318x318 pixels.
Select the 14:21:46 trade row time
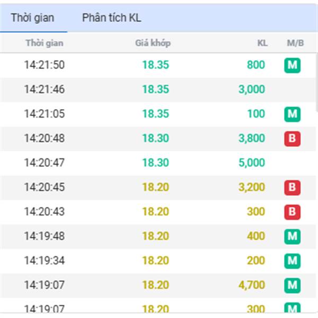tap(45, 90)
